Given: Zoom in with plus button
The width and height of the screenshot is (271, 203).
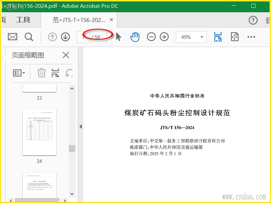Looking at the screenshot, I should (164, 37).
